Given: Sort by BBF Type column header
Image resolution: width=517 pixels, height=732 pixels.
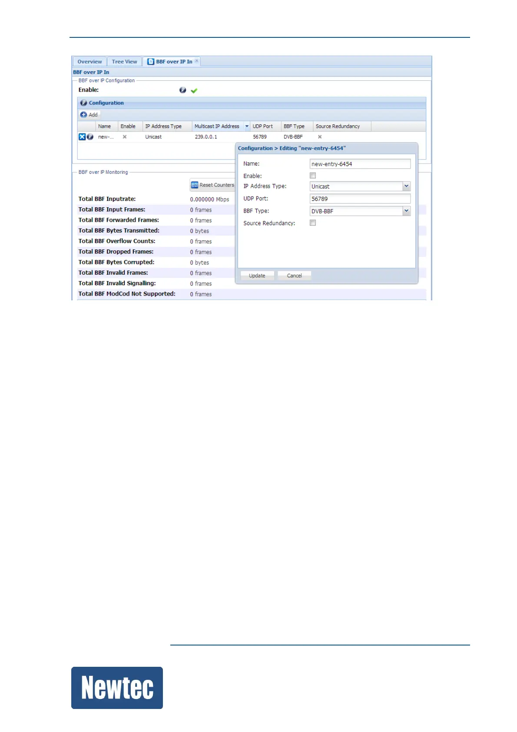Looking at the screenshot, I should [x=297, y=126].
